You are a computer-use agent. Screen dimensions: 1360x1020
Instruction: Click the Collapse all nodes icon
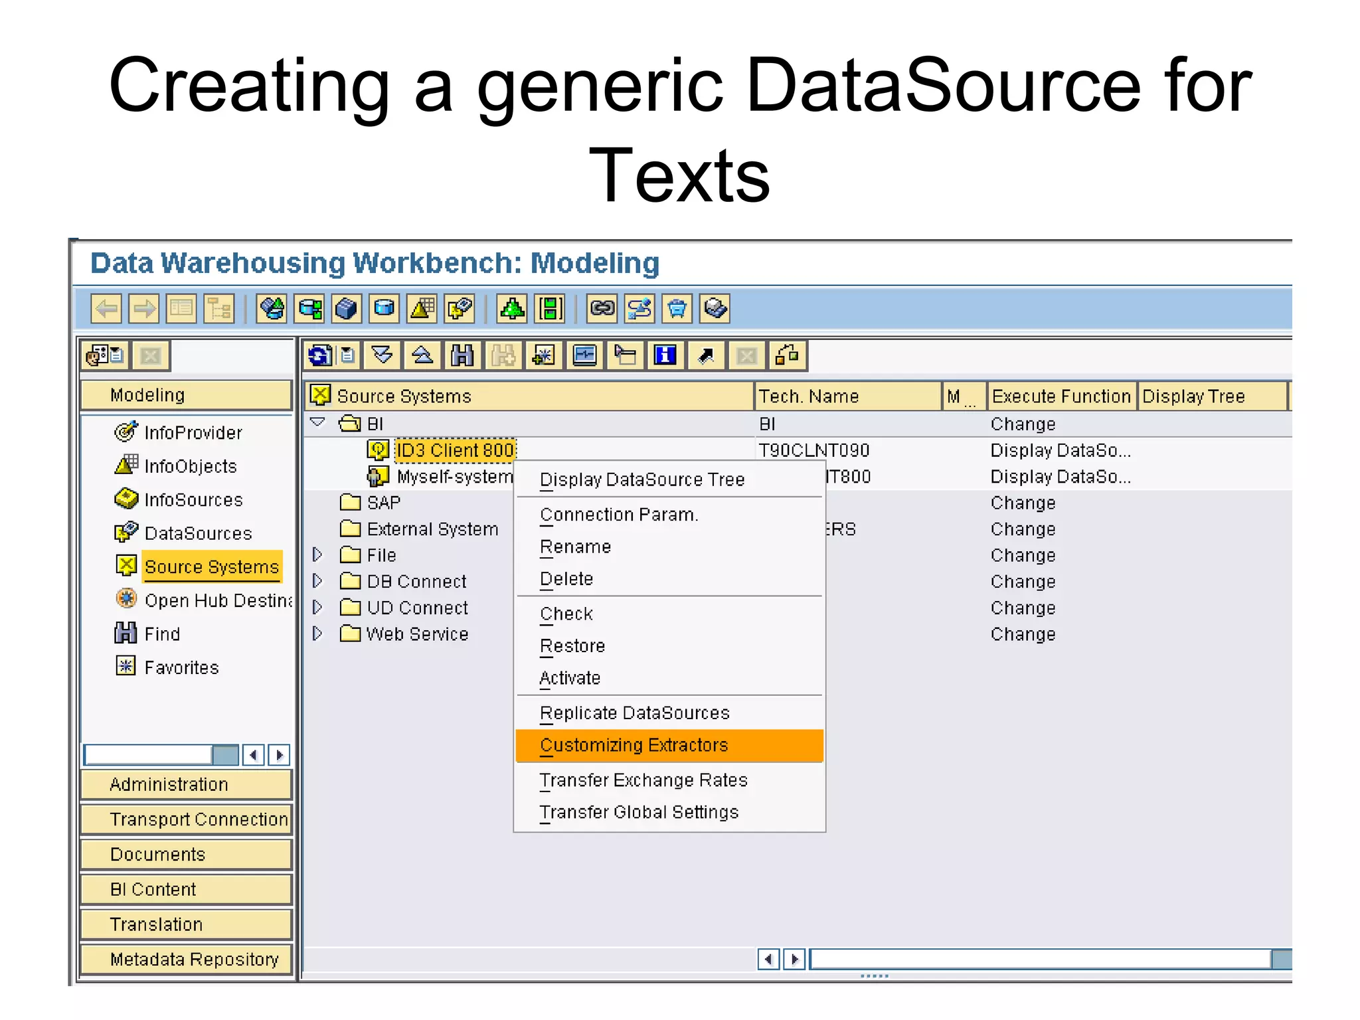[x=422, y=356]
